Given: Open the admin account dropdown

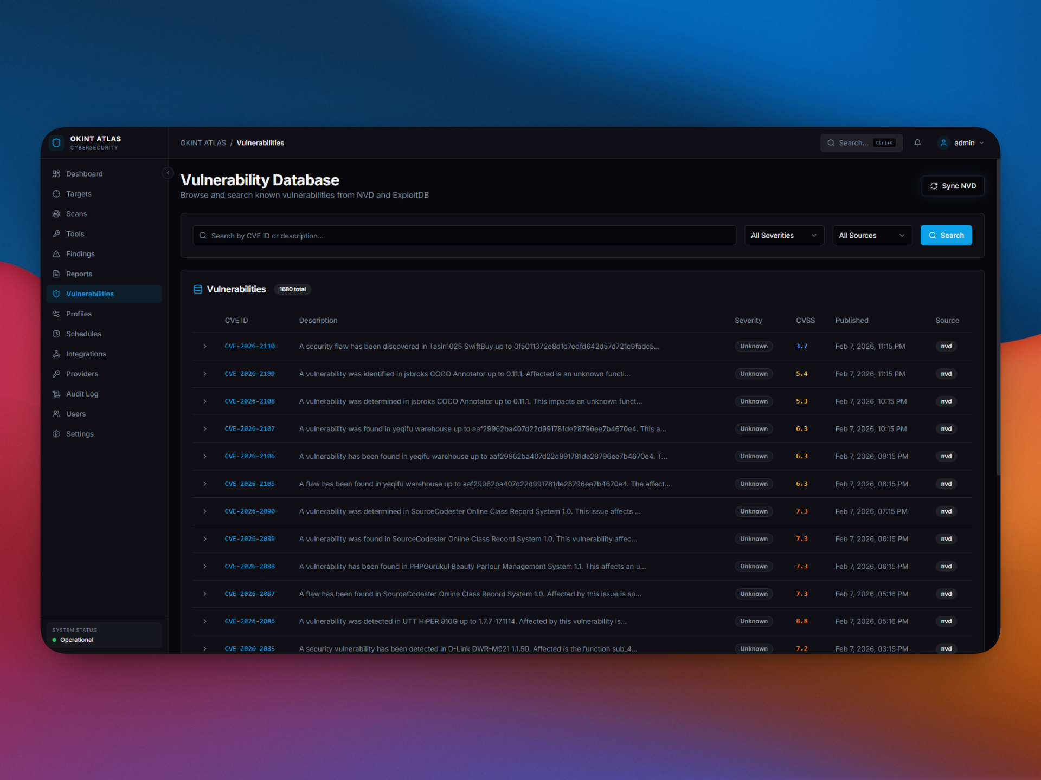Looking at the screenshot, I should coord(961,142).
